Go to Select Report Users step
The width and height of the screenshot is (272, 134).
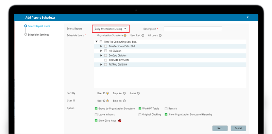point(39,26)
